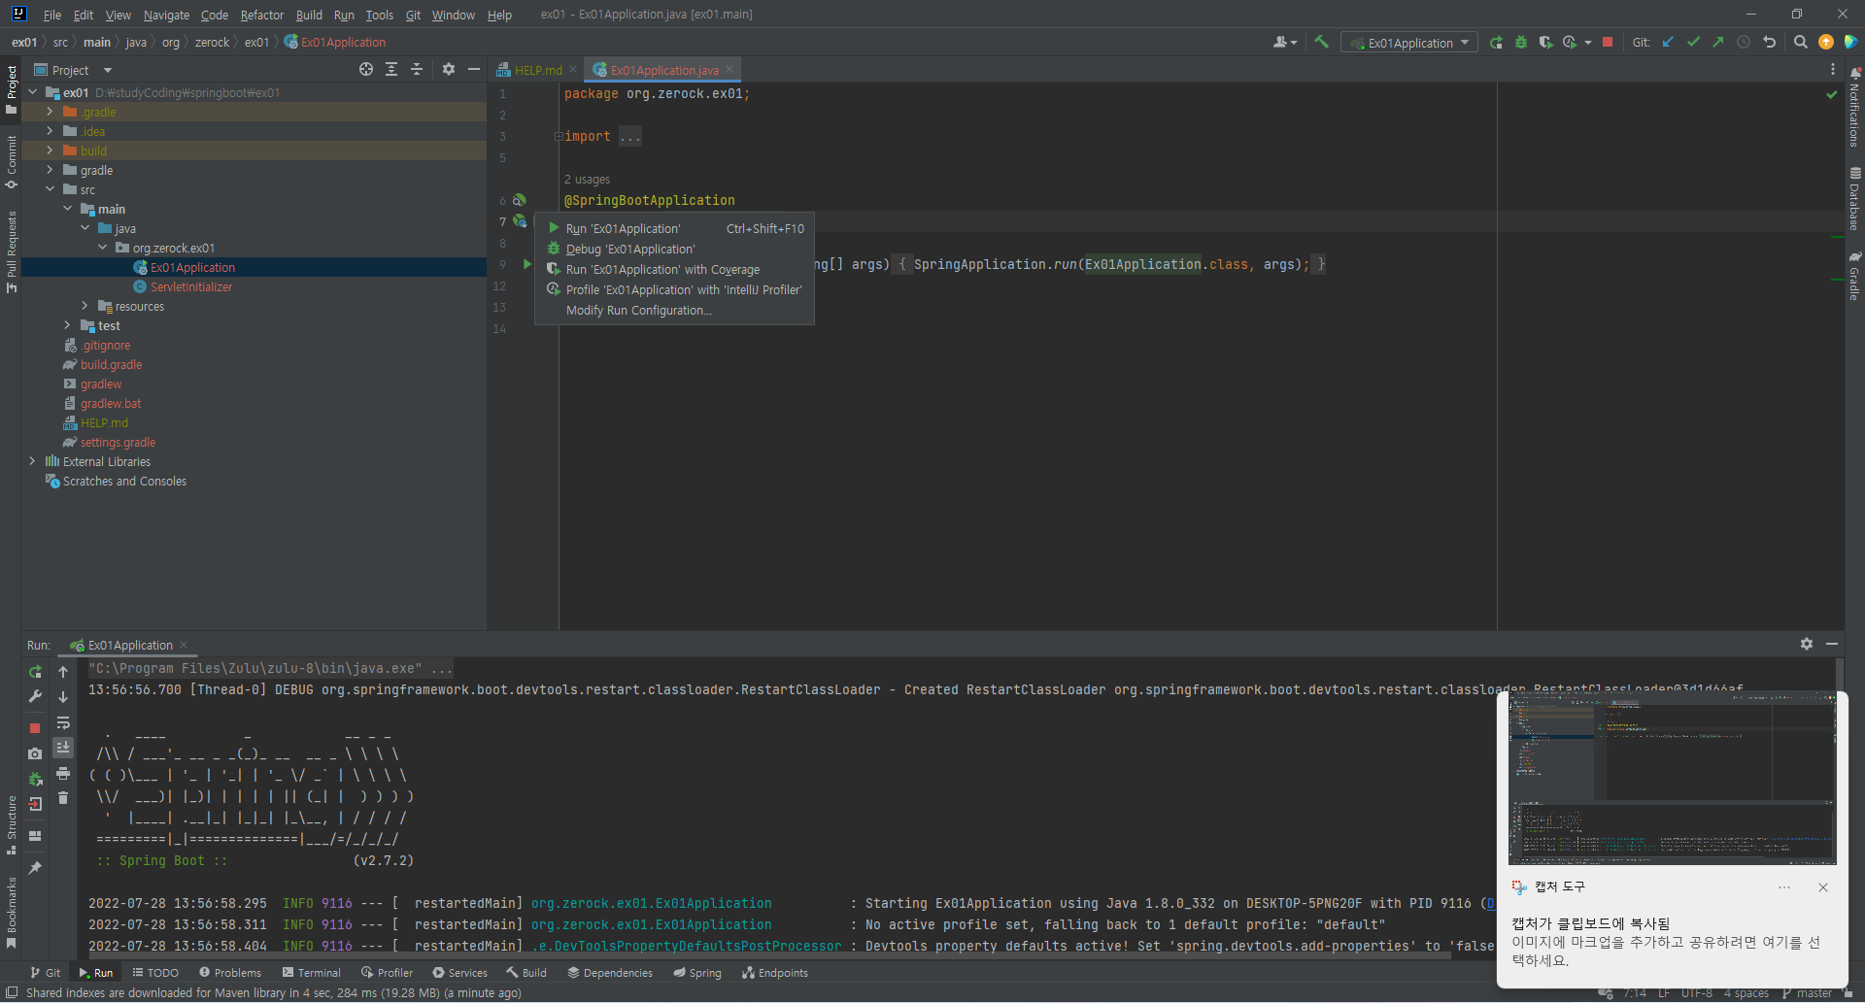Expand the External Libraries node
This screenshot has width=1865, height=1003.
pos(32,461)
